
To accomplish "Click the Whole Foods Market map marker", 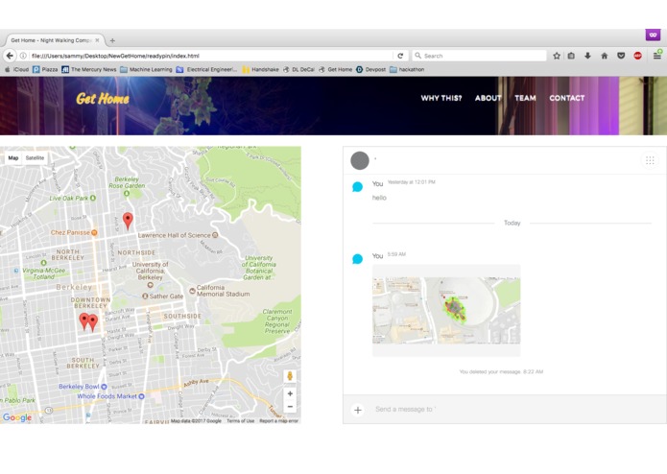I will (142, 396).
